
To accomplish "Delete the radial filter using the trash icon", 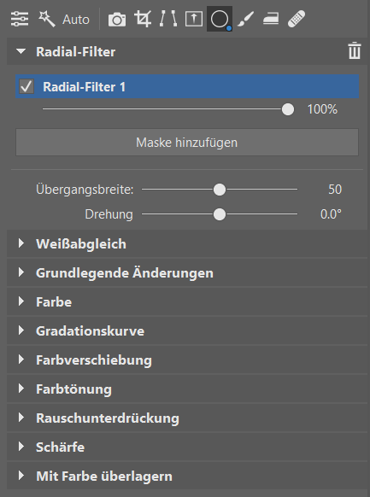I will (x=354, y=50).
